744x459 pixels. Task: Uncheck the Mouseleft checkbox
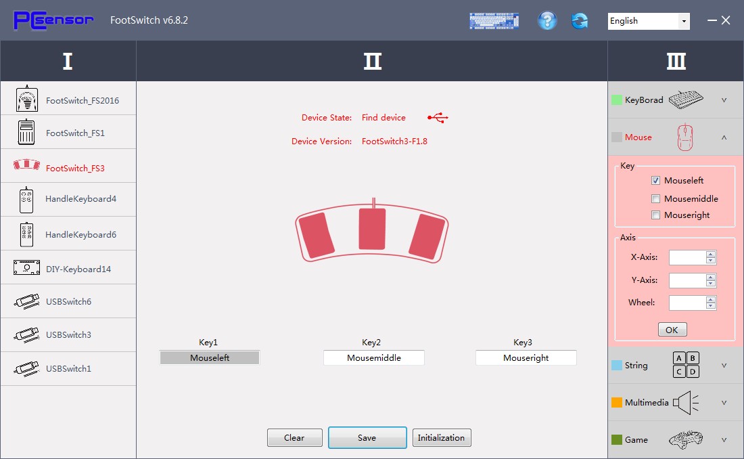pos(656,181)
